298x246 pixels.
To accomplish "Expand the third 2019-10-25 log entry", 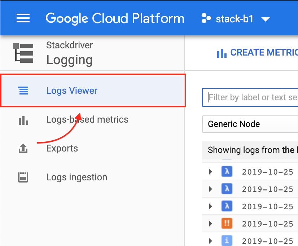I will [x=211, y=206].
